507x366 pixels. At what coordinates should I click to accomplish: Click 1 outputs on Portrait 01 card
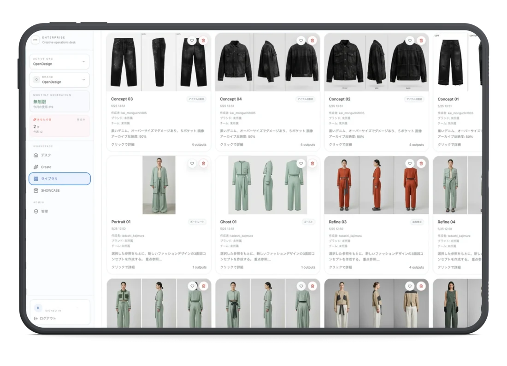coord(199,267)
